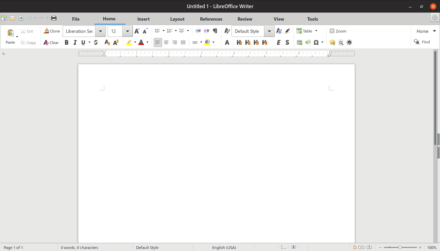This screenshot has width=440, height=251.
Task: Decrease font size with the smaller A icon
Action: [145, 31]
